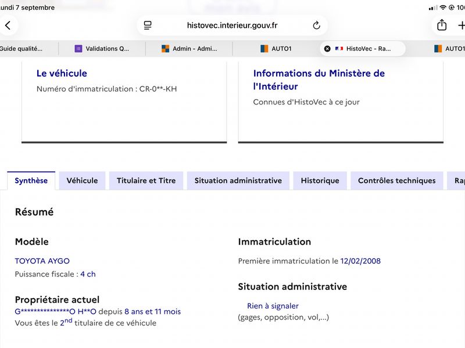
Task: Open the Historique tab
Action: [320, 180]
